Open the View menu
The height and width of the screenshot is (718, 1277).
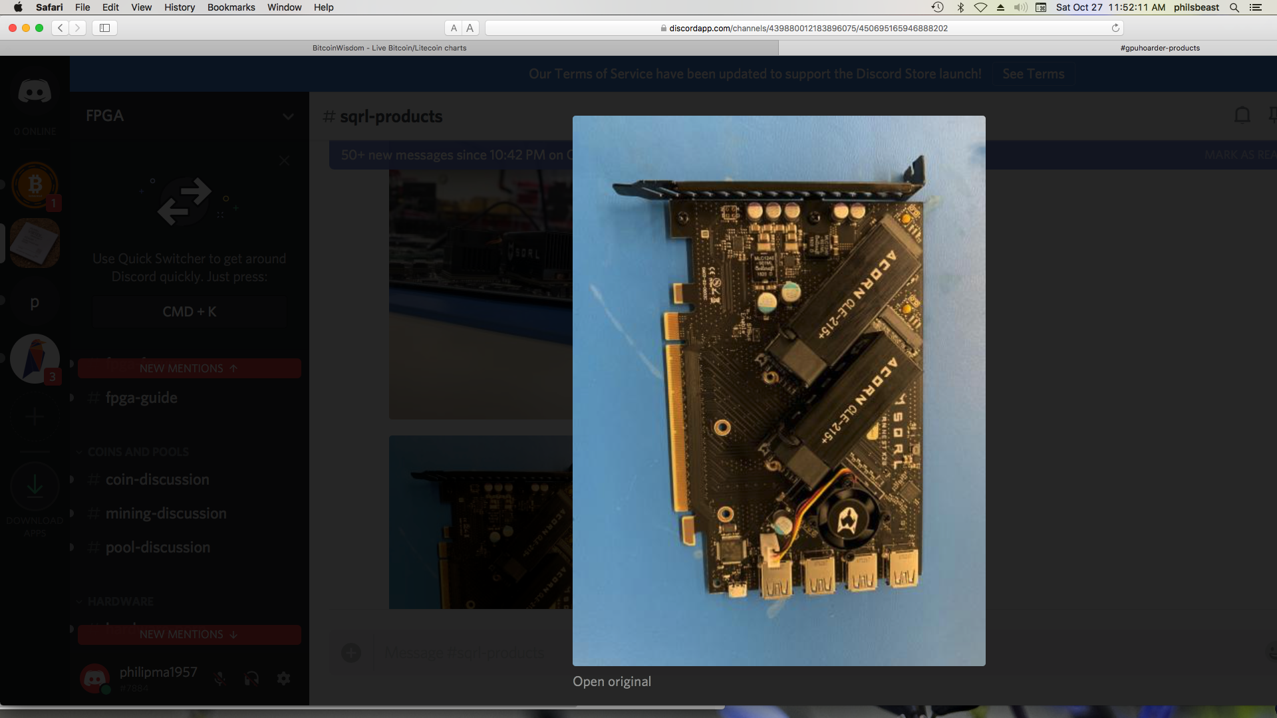point(141,7)
